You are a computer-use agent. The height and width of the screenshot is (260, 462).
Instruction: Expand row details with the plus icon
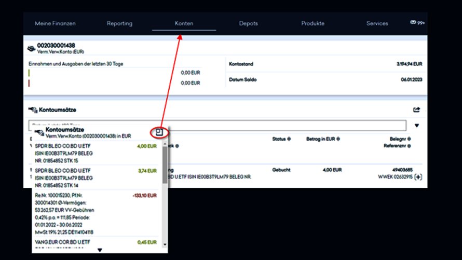418,177
